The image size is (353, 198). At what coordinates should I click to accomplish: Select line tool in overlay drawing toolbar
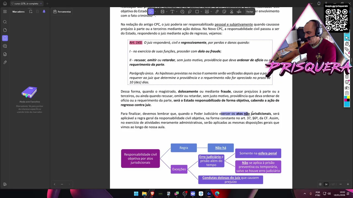click(347, 55)
